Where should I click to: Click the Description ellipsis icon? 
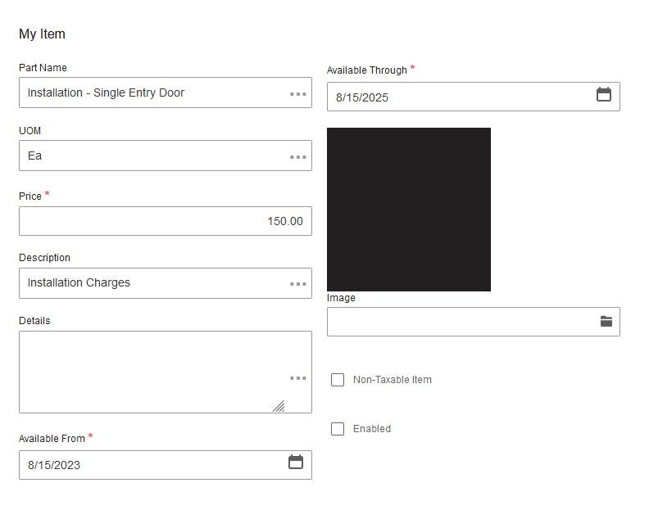[x=298, y=284]
